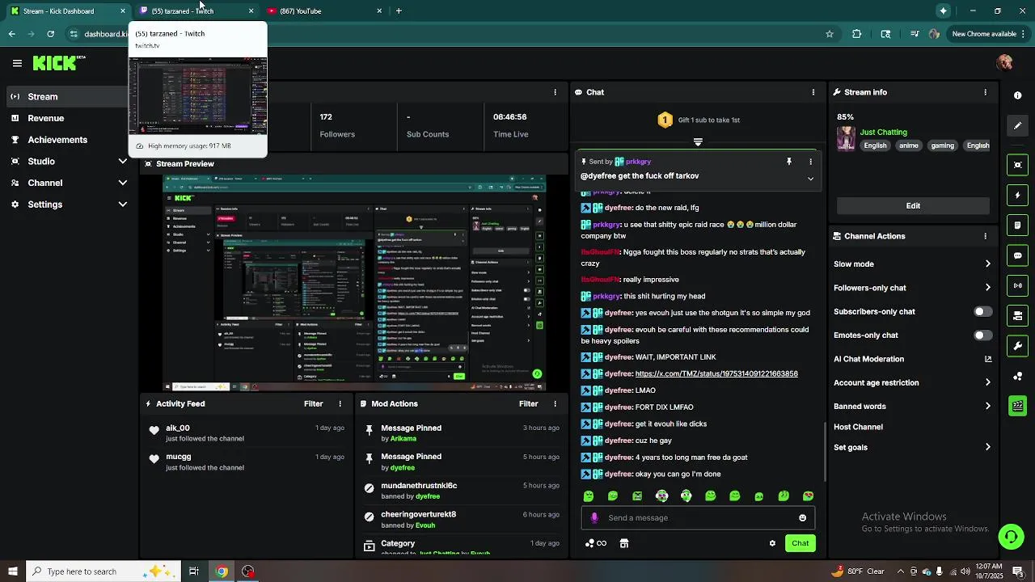Expand Followers-only chat options

click(x=987, y=288)
